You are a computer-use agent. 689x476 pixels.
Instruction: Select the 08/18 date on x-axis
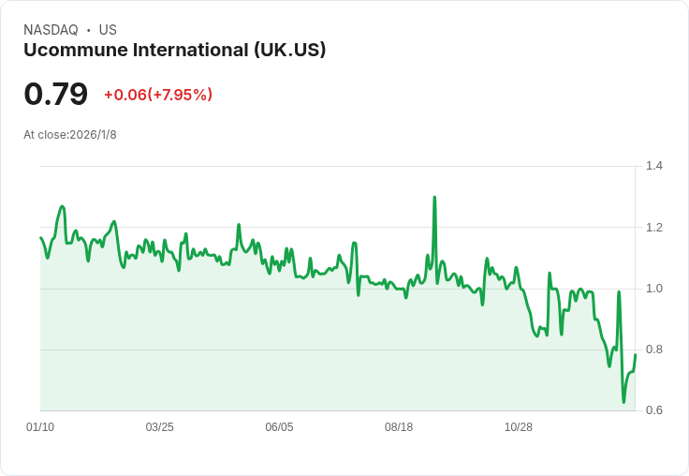pyautogui.click(x=399, y=427)
